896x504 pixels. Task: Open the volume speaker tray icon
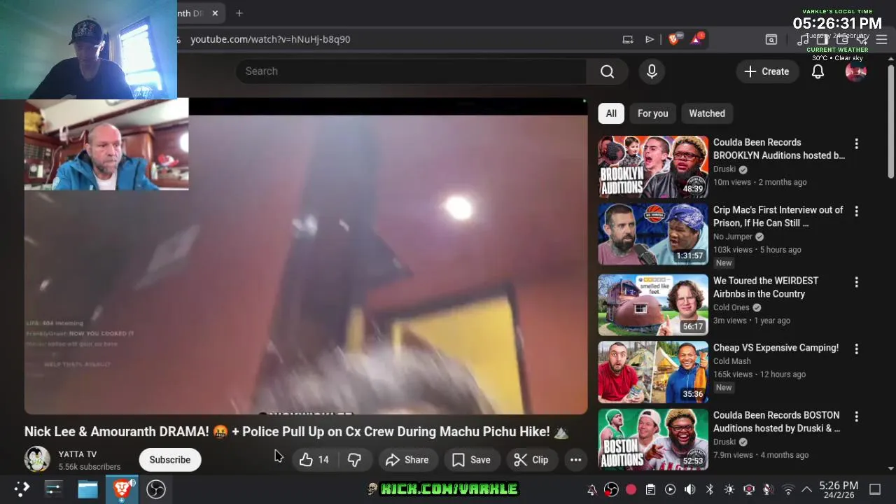coord(689,489)
